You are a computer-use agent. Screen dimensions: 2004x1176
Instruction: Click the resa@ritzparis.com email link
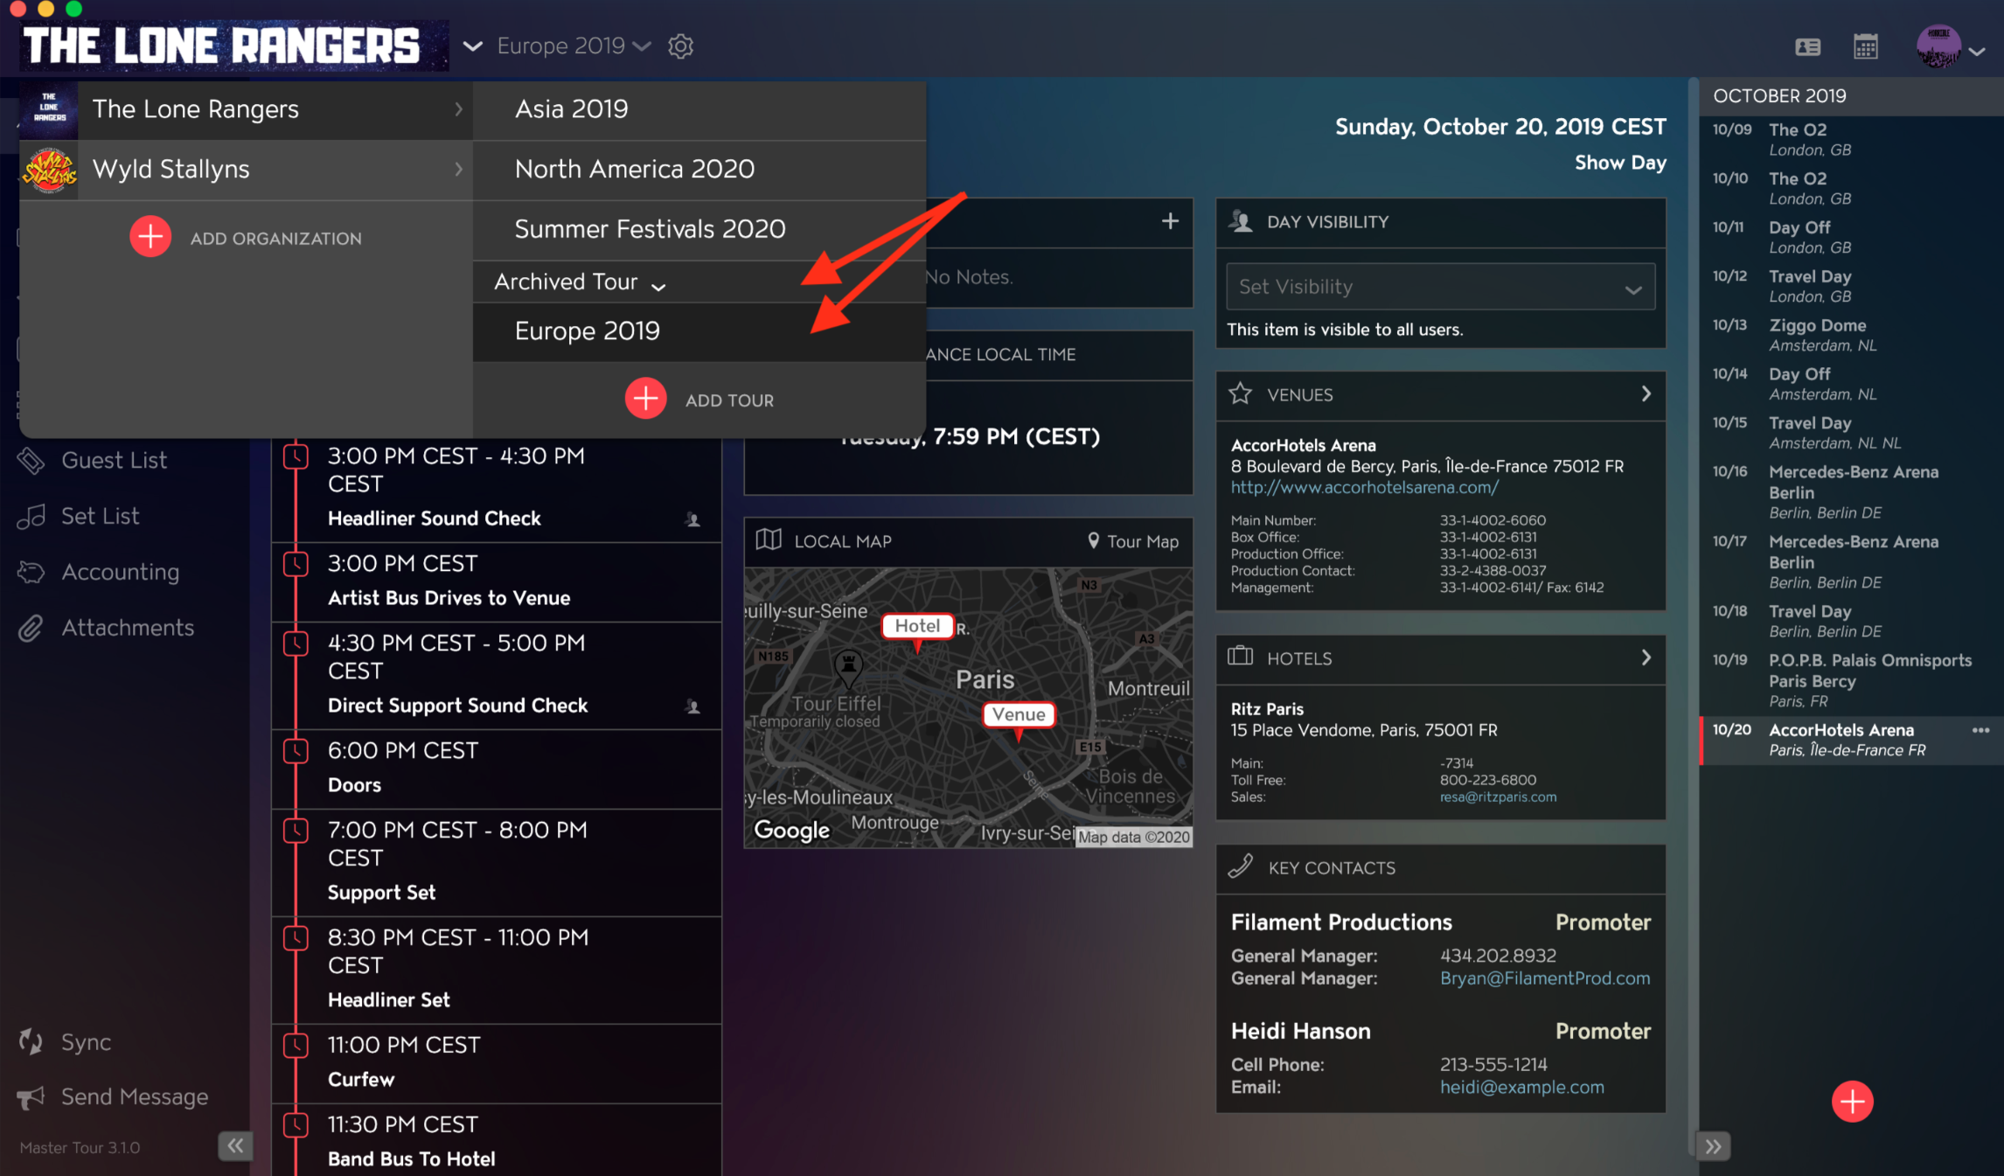coord(1498,797)
